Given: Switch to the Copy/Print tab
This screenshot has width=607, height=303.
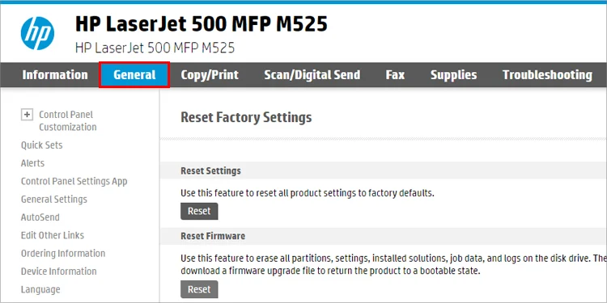Looking at the screenshot, I should tap(210, 74).
